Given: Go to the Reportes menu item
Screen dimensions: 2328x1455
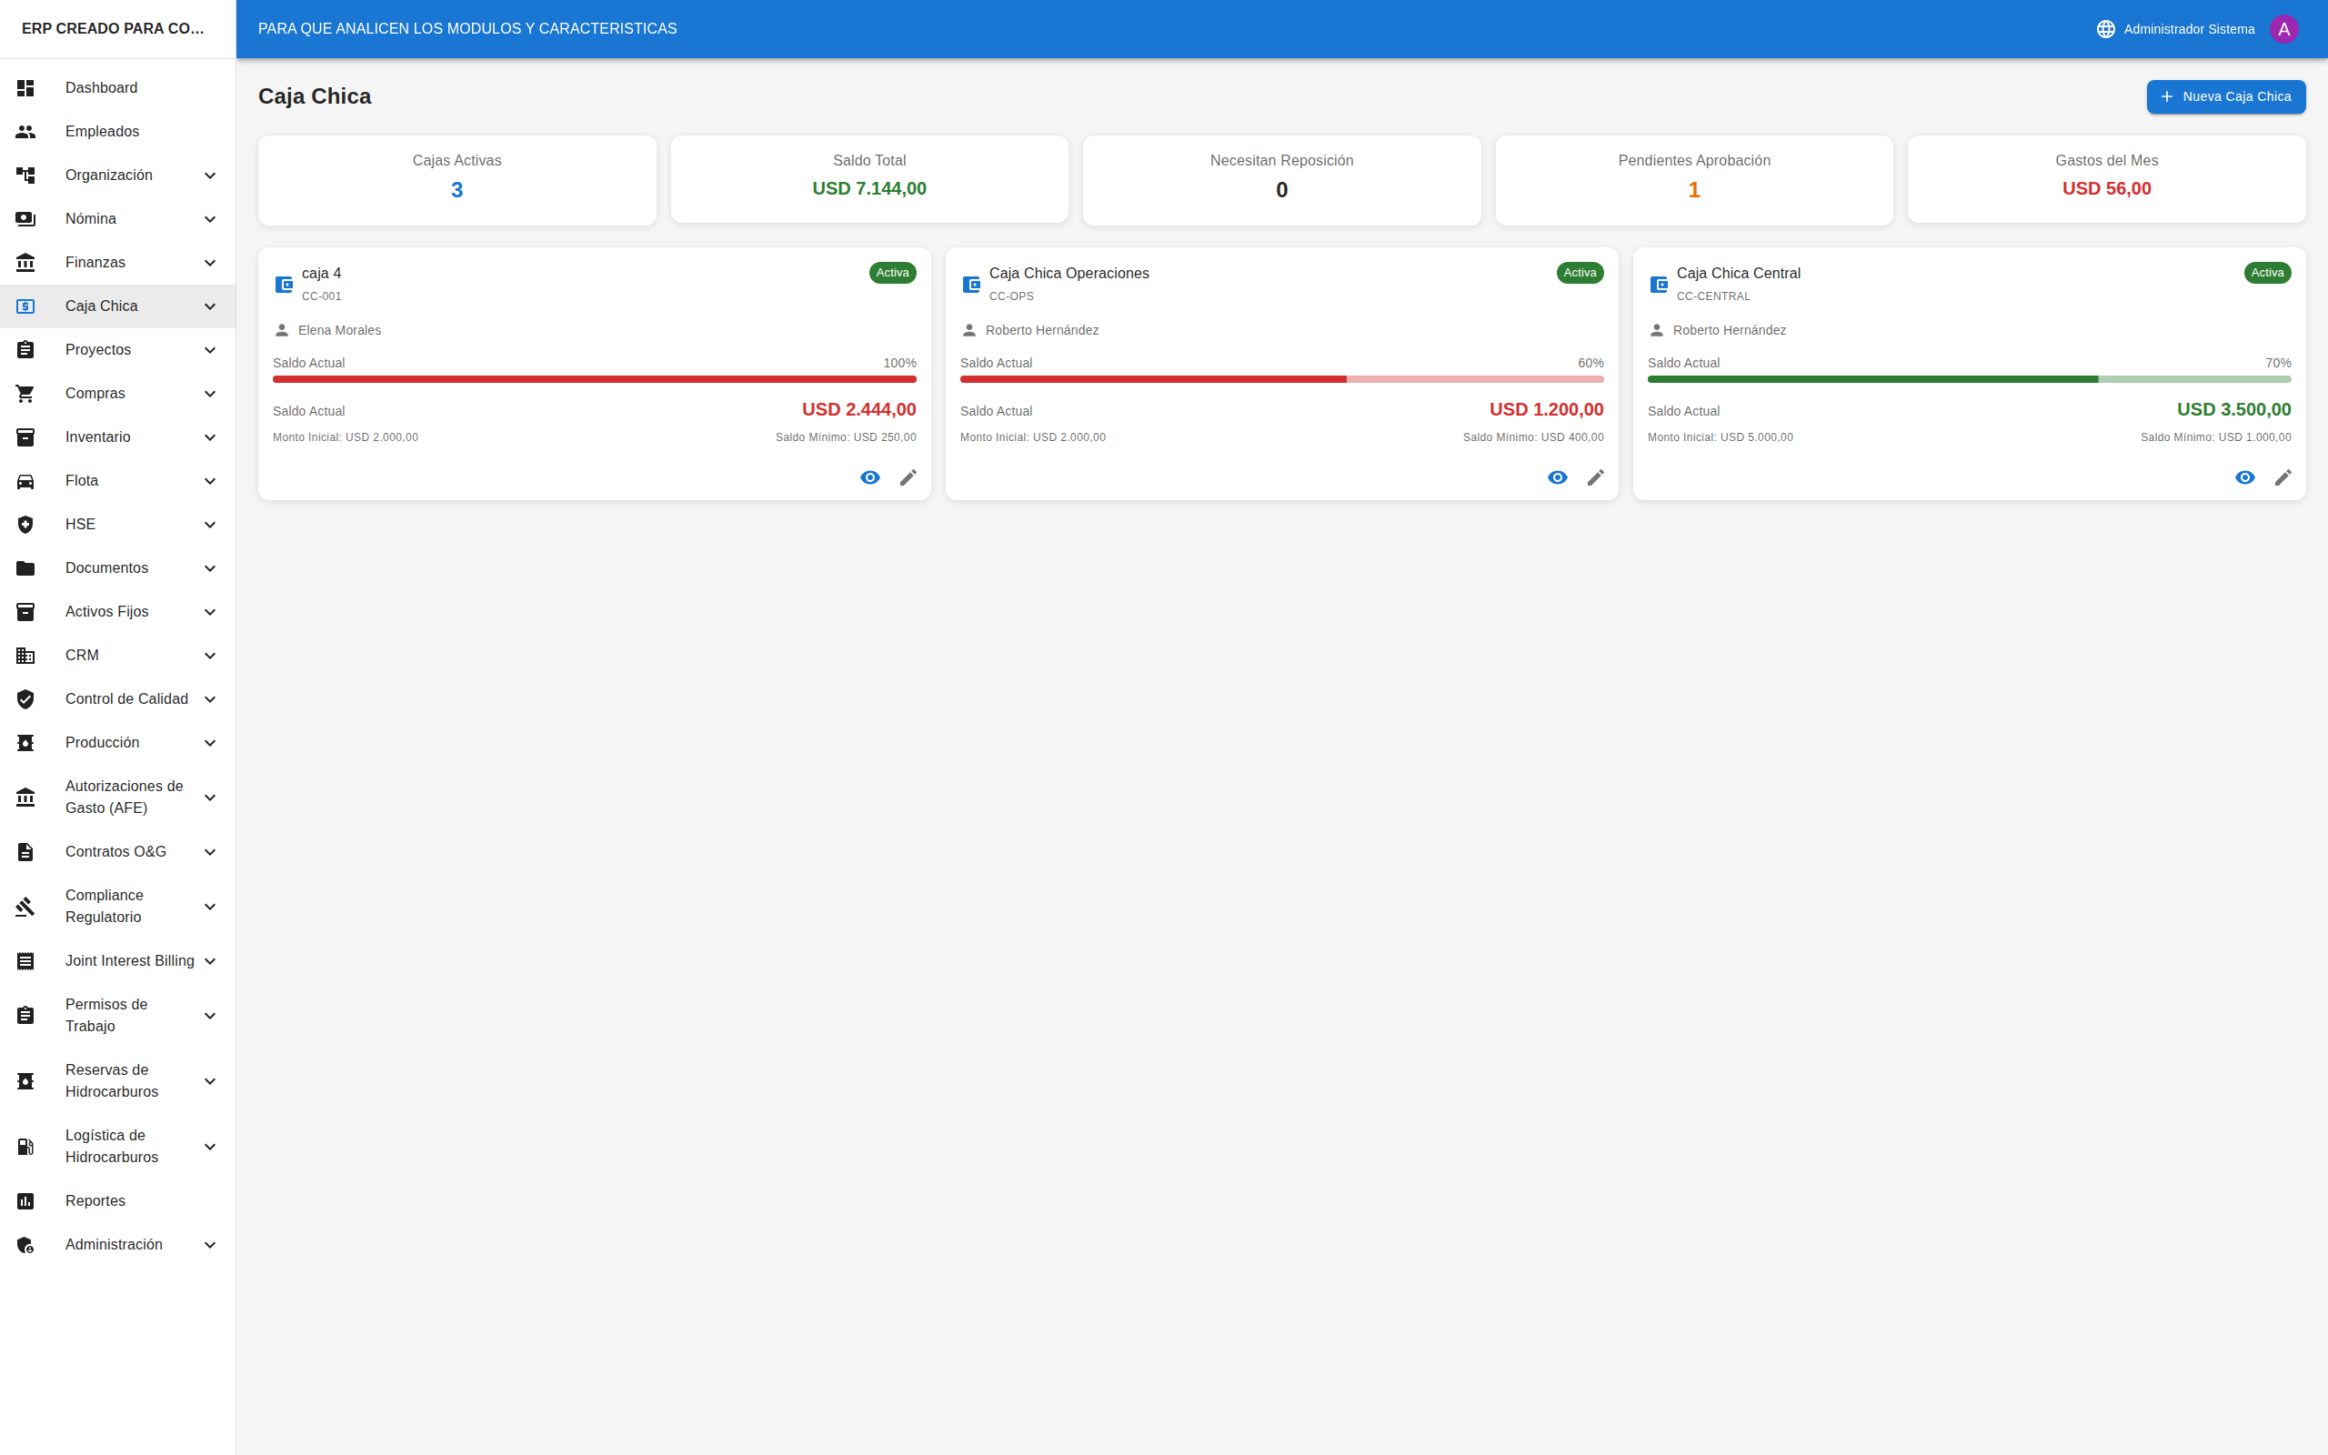Looking at the screenshot, I should click(95, 1201).
